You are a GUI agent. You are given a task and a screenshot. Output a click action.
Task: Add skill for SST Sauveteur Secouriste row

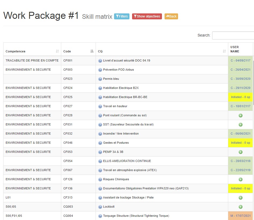241,125
